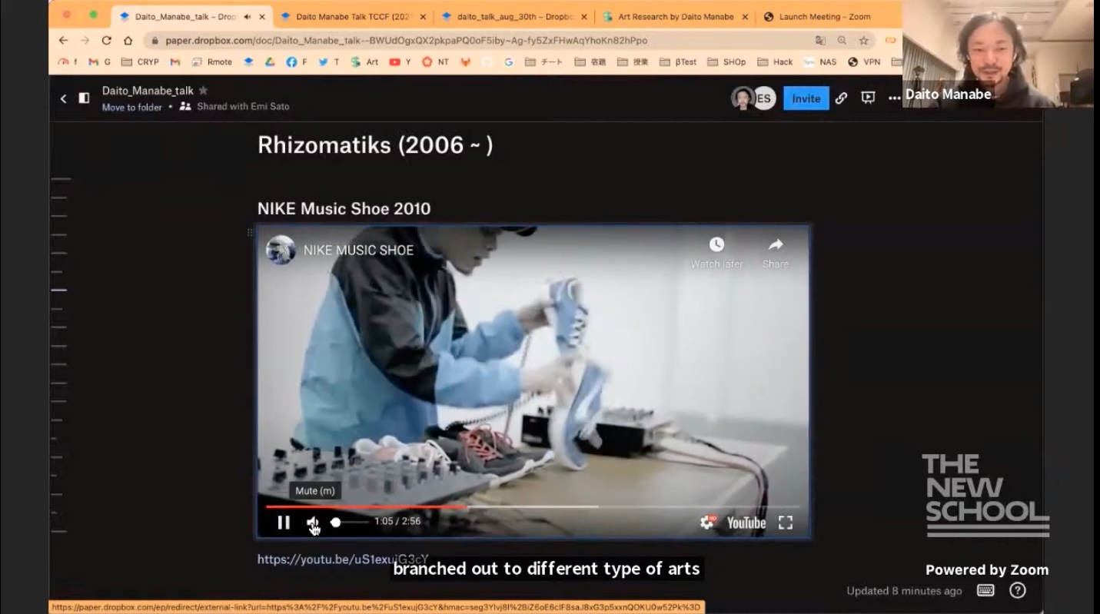
Task: Click the video's Share arrow
Action: [x=776, y=253]
